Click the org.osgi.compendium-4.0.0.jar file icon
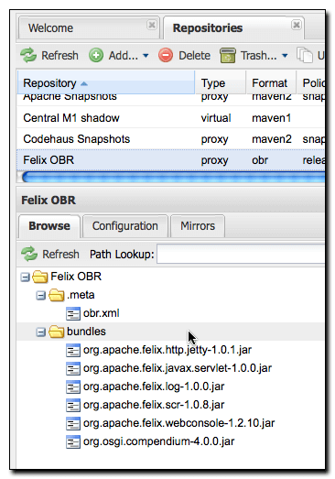 pyautogui.click(x=73, y=441)
